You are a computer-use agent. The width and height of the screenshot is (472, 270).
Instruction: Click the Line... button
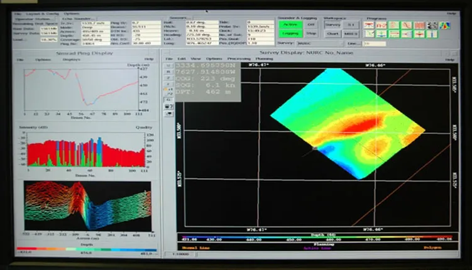coord(353,43)
